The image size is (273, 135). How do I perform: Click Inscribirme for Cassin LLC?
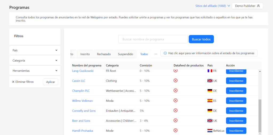(x=236, y=81)
